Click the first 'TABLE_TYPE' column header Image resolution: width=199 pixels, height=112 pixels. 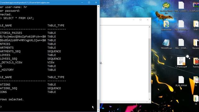coord(56,26)
